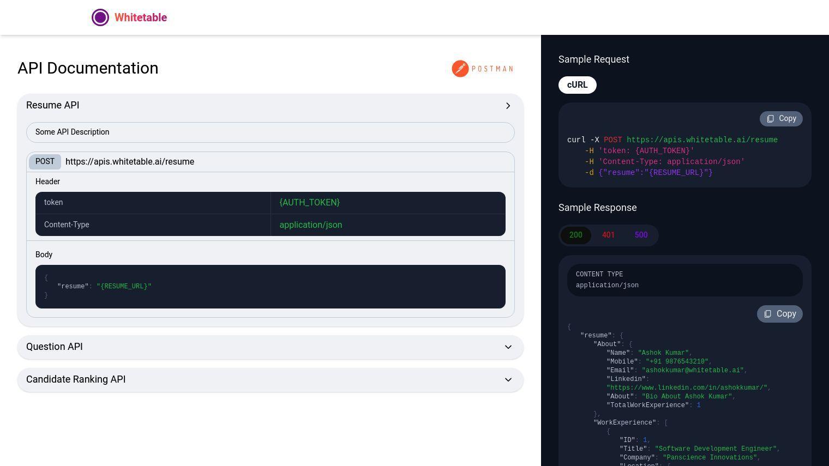Click the "TotalWorkExperience" key in response

647,406
